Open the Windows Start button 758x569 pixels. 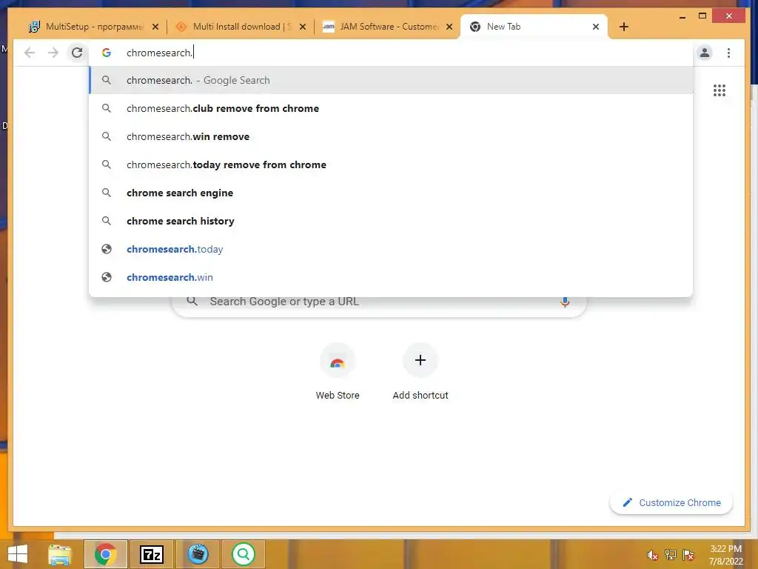tap(18, 554)
